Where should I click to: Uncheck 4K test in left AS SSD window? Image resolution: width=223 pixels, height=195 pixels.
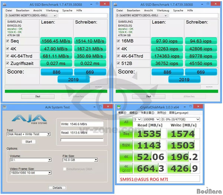[x=7, y=48]
